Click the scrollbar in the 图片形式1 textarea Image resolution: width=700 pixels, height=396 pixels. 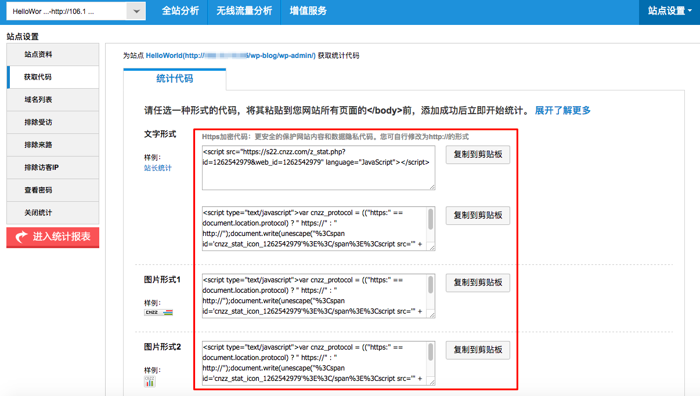click(431, 284)
